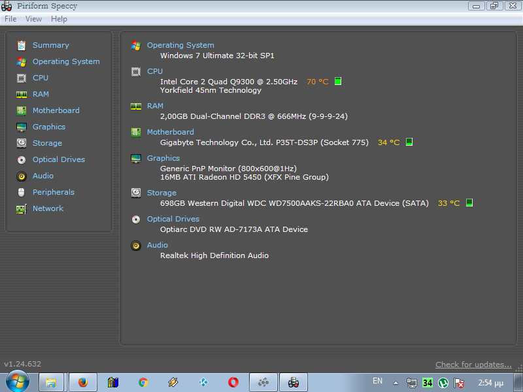Click the 70 °C CPU temperature value
The image size is (523, 392).
tap(318, 82)
